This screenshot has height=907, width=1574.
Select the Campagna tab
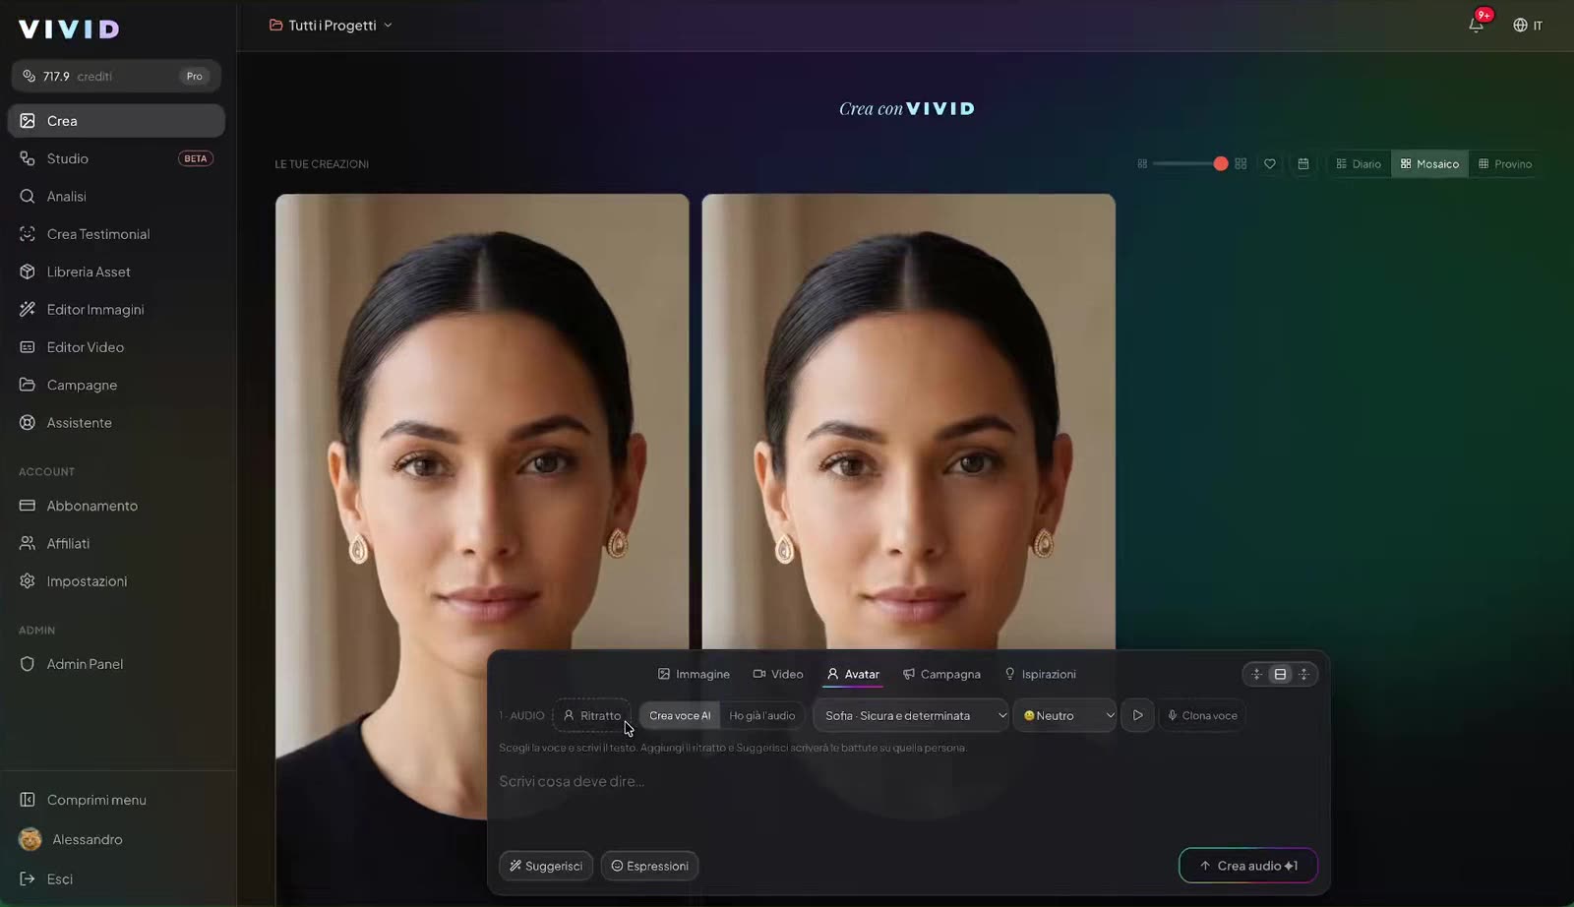pyautogui.click(x=941, y=674)
